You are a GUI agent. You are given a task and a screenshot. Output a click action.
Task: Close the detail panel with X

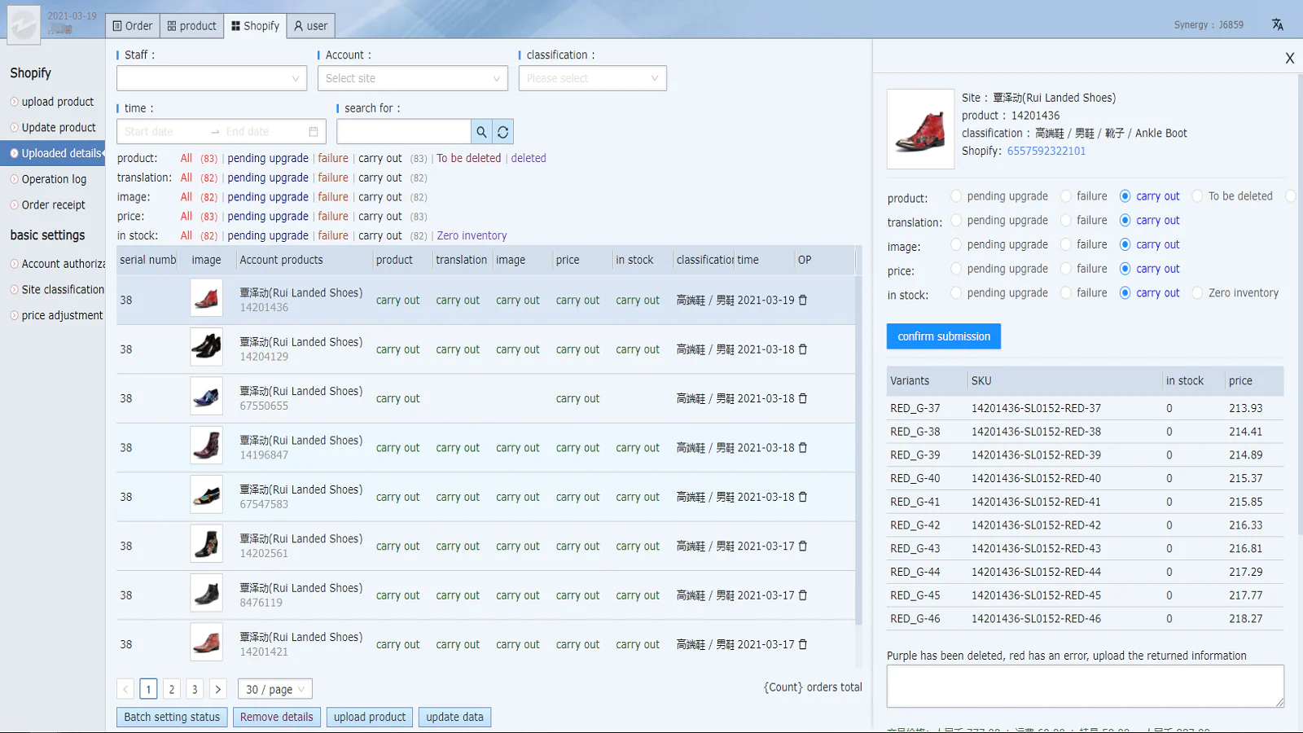[x=1289, y=59]
